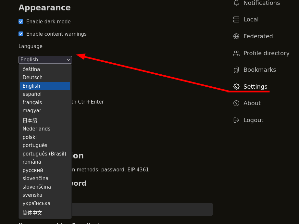Pick español from the language list
Image resolution: width=299 pixels, height=224 pixels.
click(45, 94)
